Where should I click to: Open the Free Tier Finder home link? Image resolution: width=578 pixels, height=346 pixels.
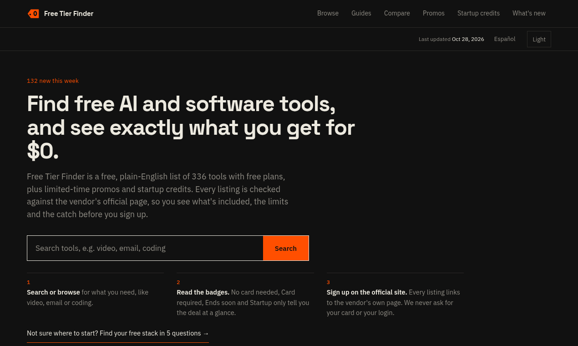tap(61, 14)
